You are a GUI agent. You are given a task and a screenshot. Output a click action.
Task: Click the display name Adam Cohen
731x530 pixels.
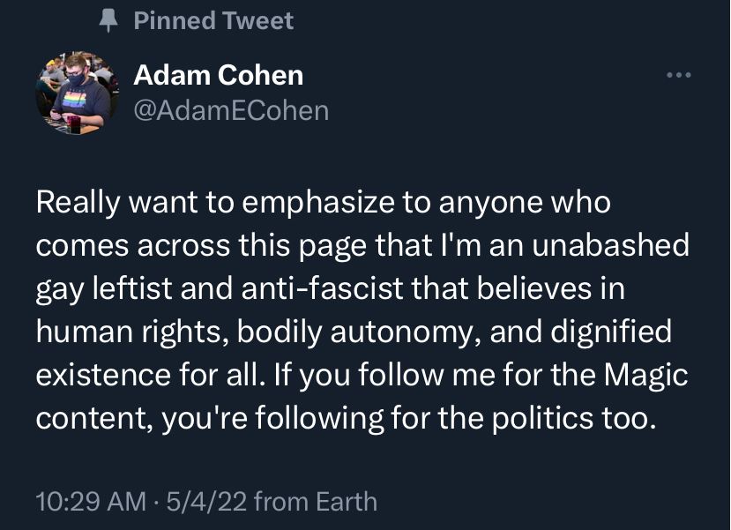click(x=217, y=75)
